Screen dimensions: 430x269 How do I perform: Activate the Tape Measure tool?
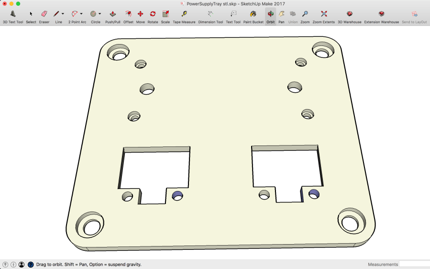[x=184, y=14]
